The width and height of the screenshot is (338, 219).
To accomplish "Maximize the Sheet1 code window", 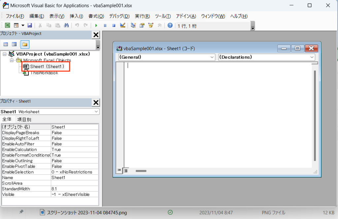I will point(297,48).
